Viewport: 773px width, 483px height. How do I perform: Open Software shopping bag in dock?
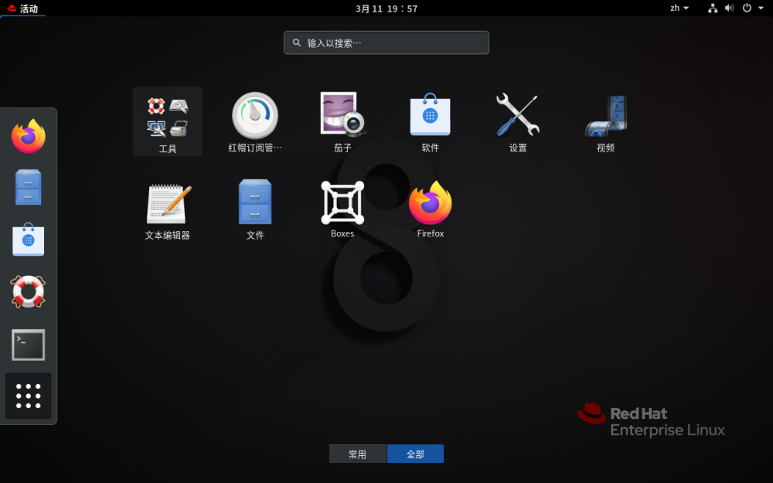pyautogui.click(x=28, y=240)
